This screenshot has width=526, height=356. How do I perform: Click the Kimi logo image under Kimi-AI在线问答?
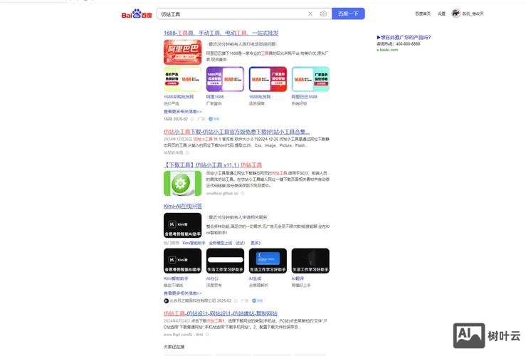tap(182, 225)
